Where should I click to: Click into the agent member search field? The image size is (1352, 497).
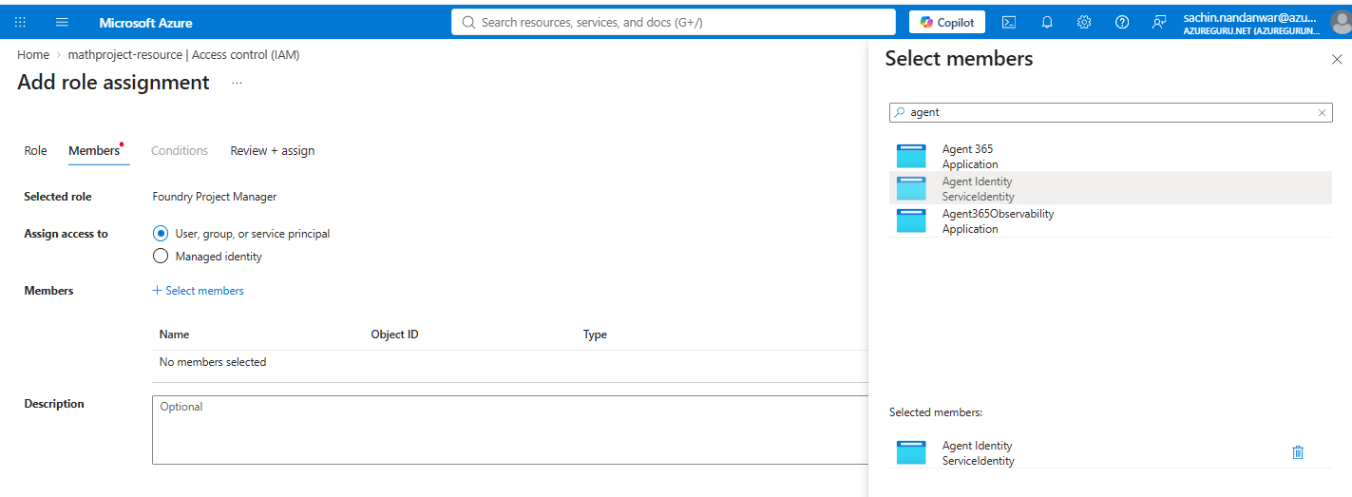coord(1110,112)
